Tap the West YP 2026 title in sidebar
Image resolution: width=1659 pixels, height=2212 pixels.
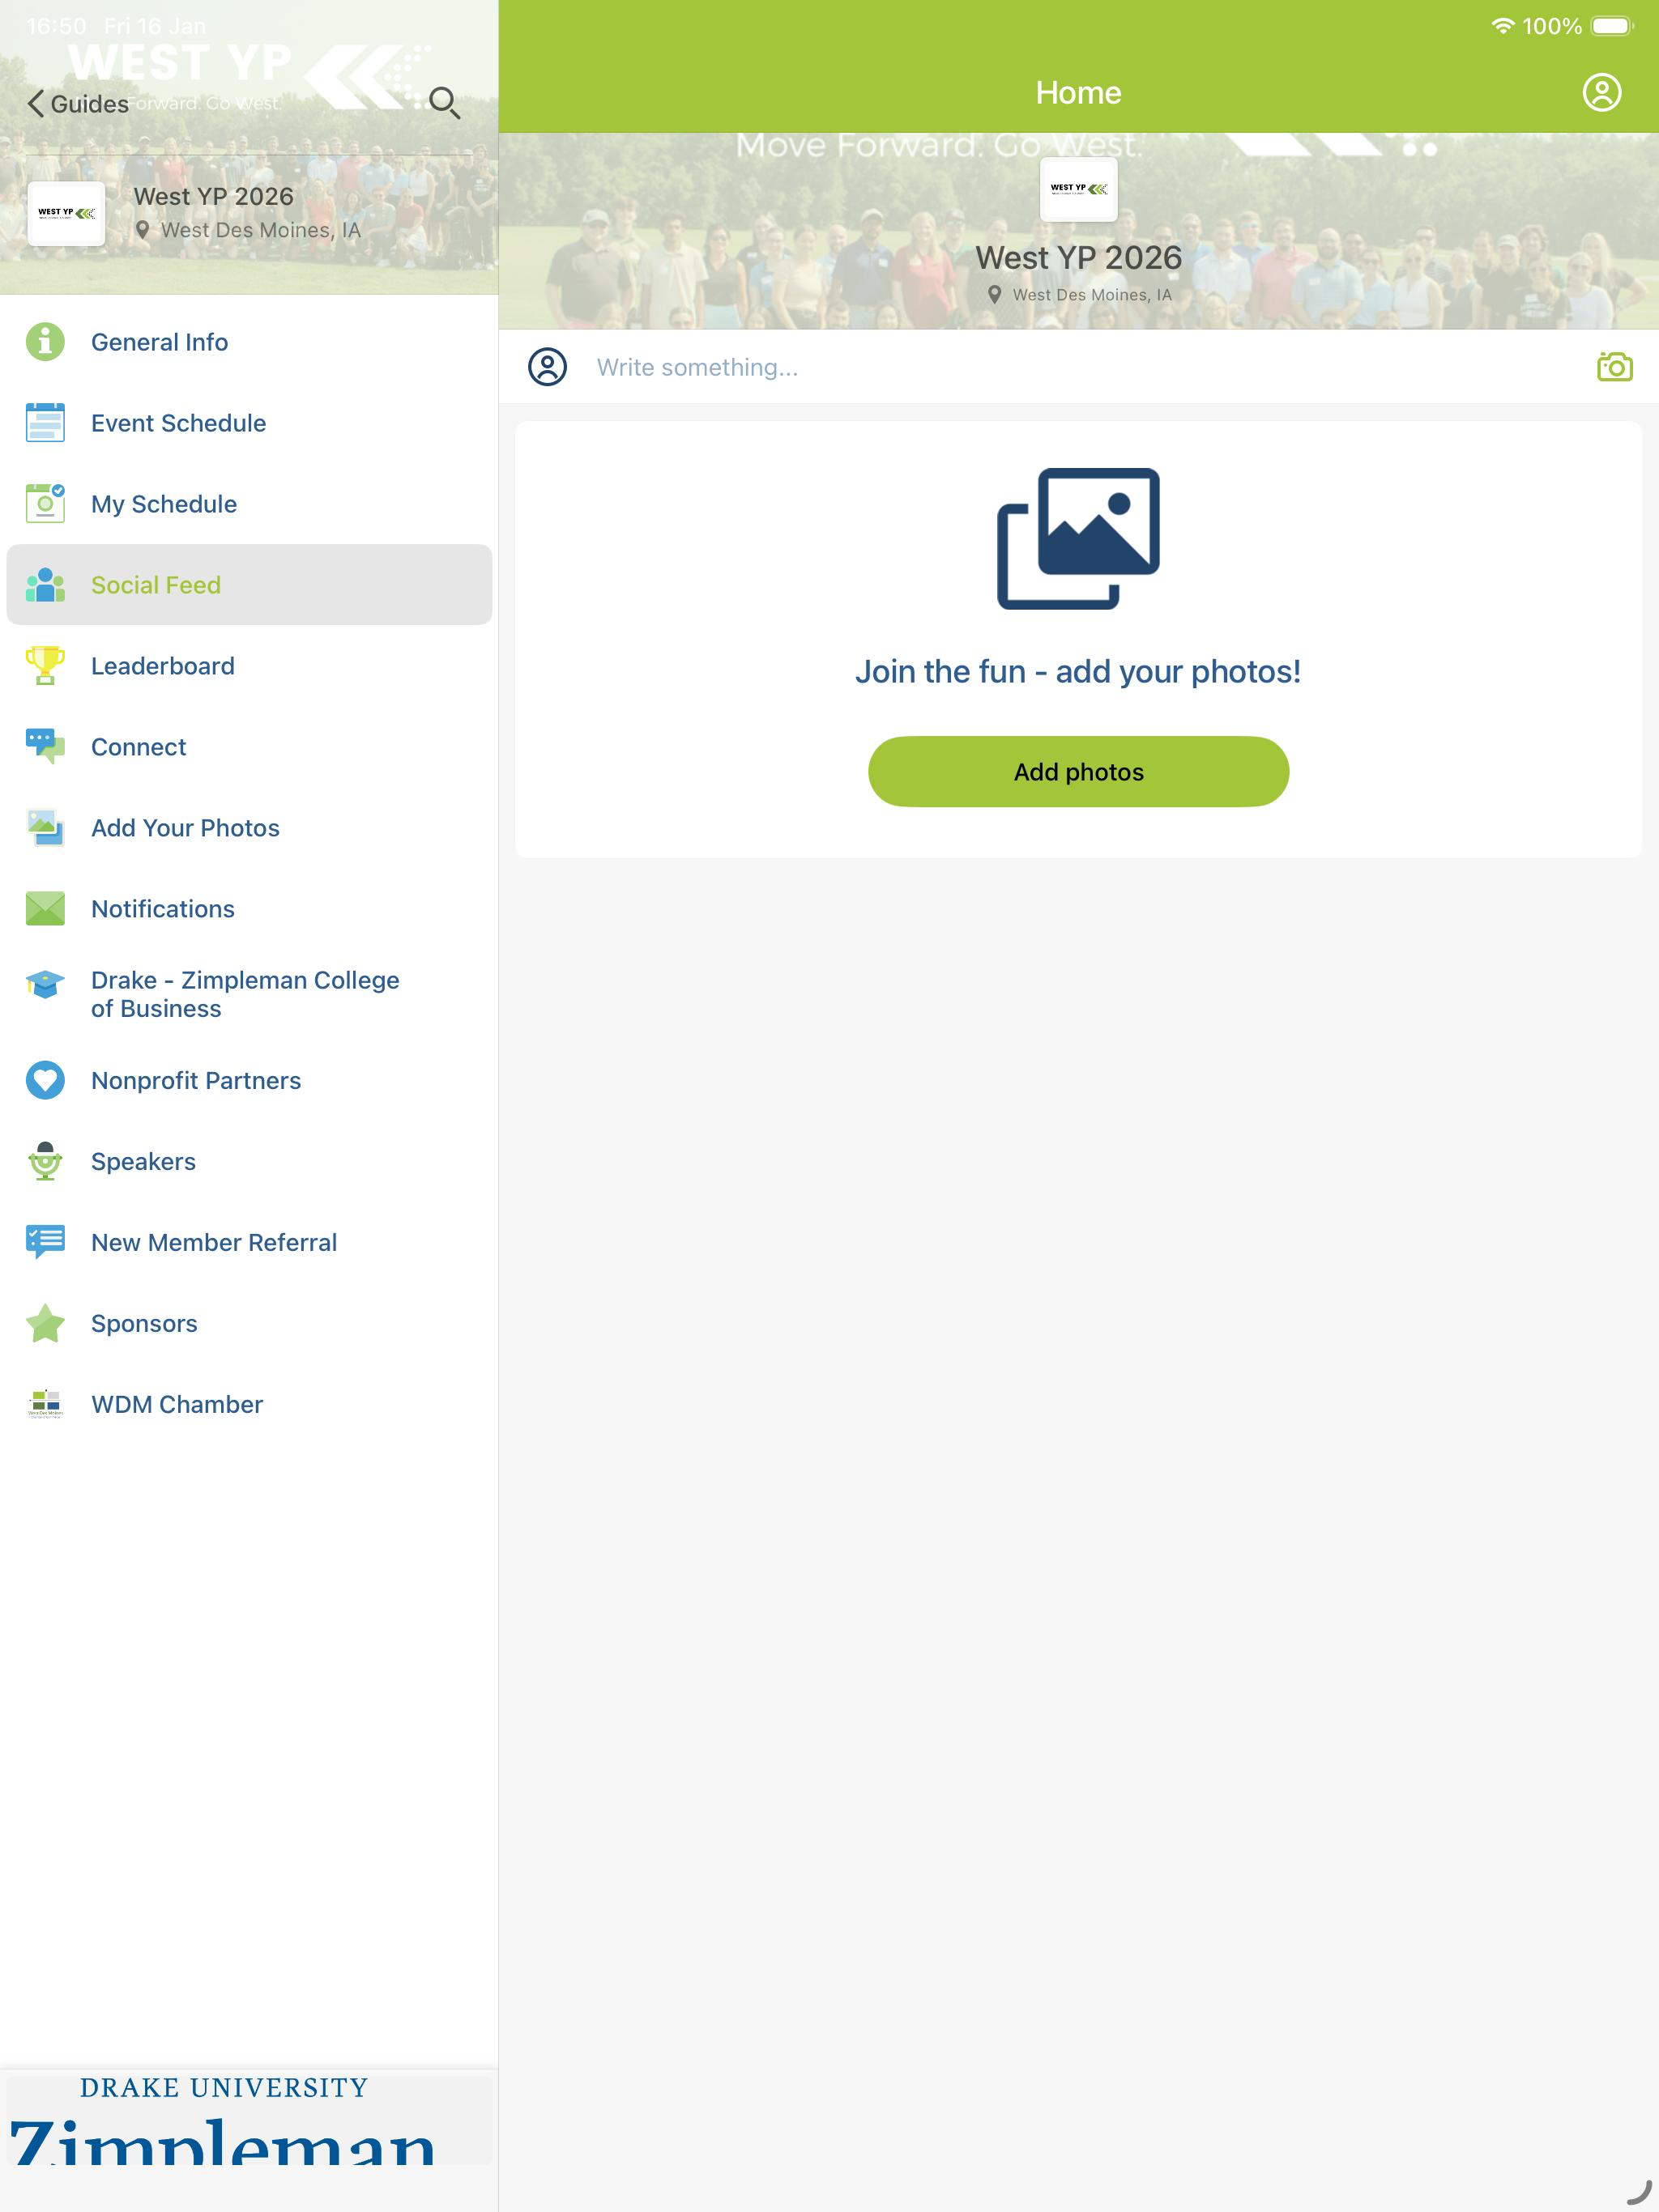[x=213, y=196]
